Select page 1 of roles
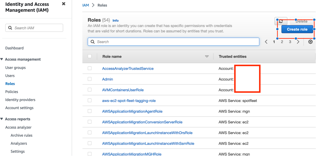316x156 pixels. click(x=274, y=42)
